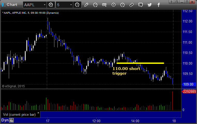Open the chart settings gear icon
Viewport: 197px width, 124px height.
coord(51,5)
